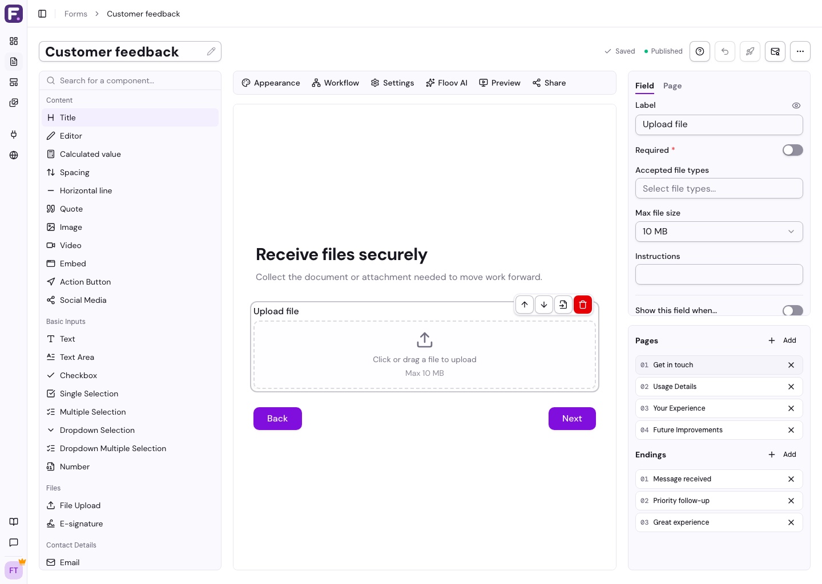Image resolution: width=822 pixels, height=584 pixels.
Task: Toggle the Required switch on
Action: tap(792, 150)
